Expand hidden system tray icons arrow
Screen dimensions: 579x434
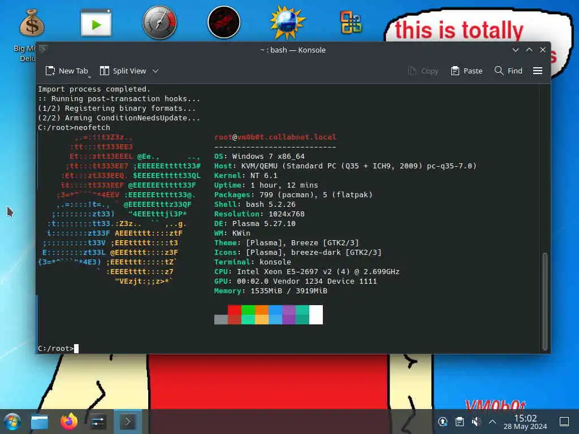(x=492, y=422)
